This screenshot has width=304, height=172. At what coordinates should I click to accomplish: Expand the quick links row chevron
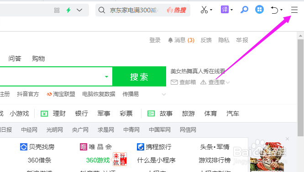[x=164, y=94]
